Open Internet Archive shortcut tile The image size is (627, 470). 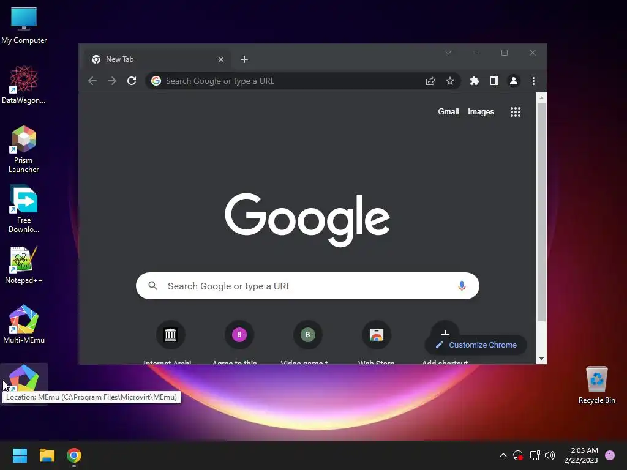[x=170, y=335]
